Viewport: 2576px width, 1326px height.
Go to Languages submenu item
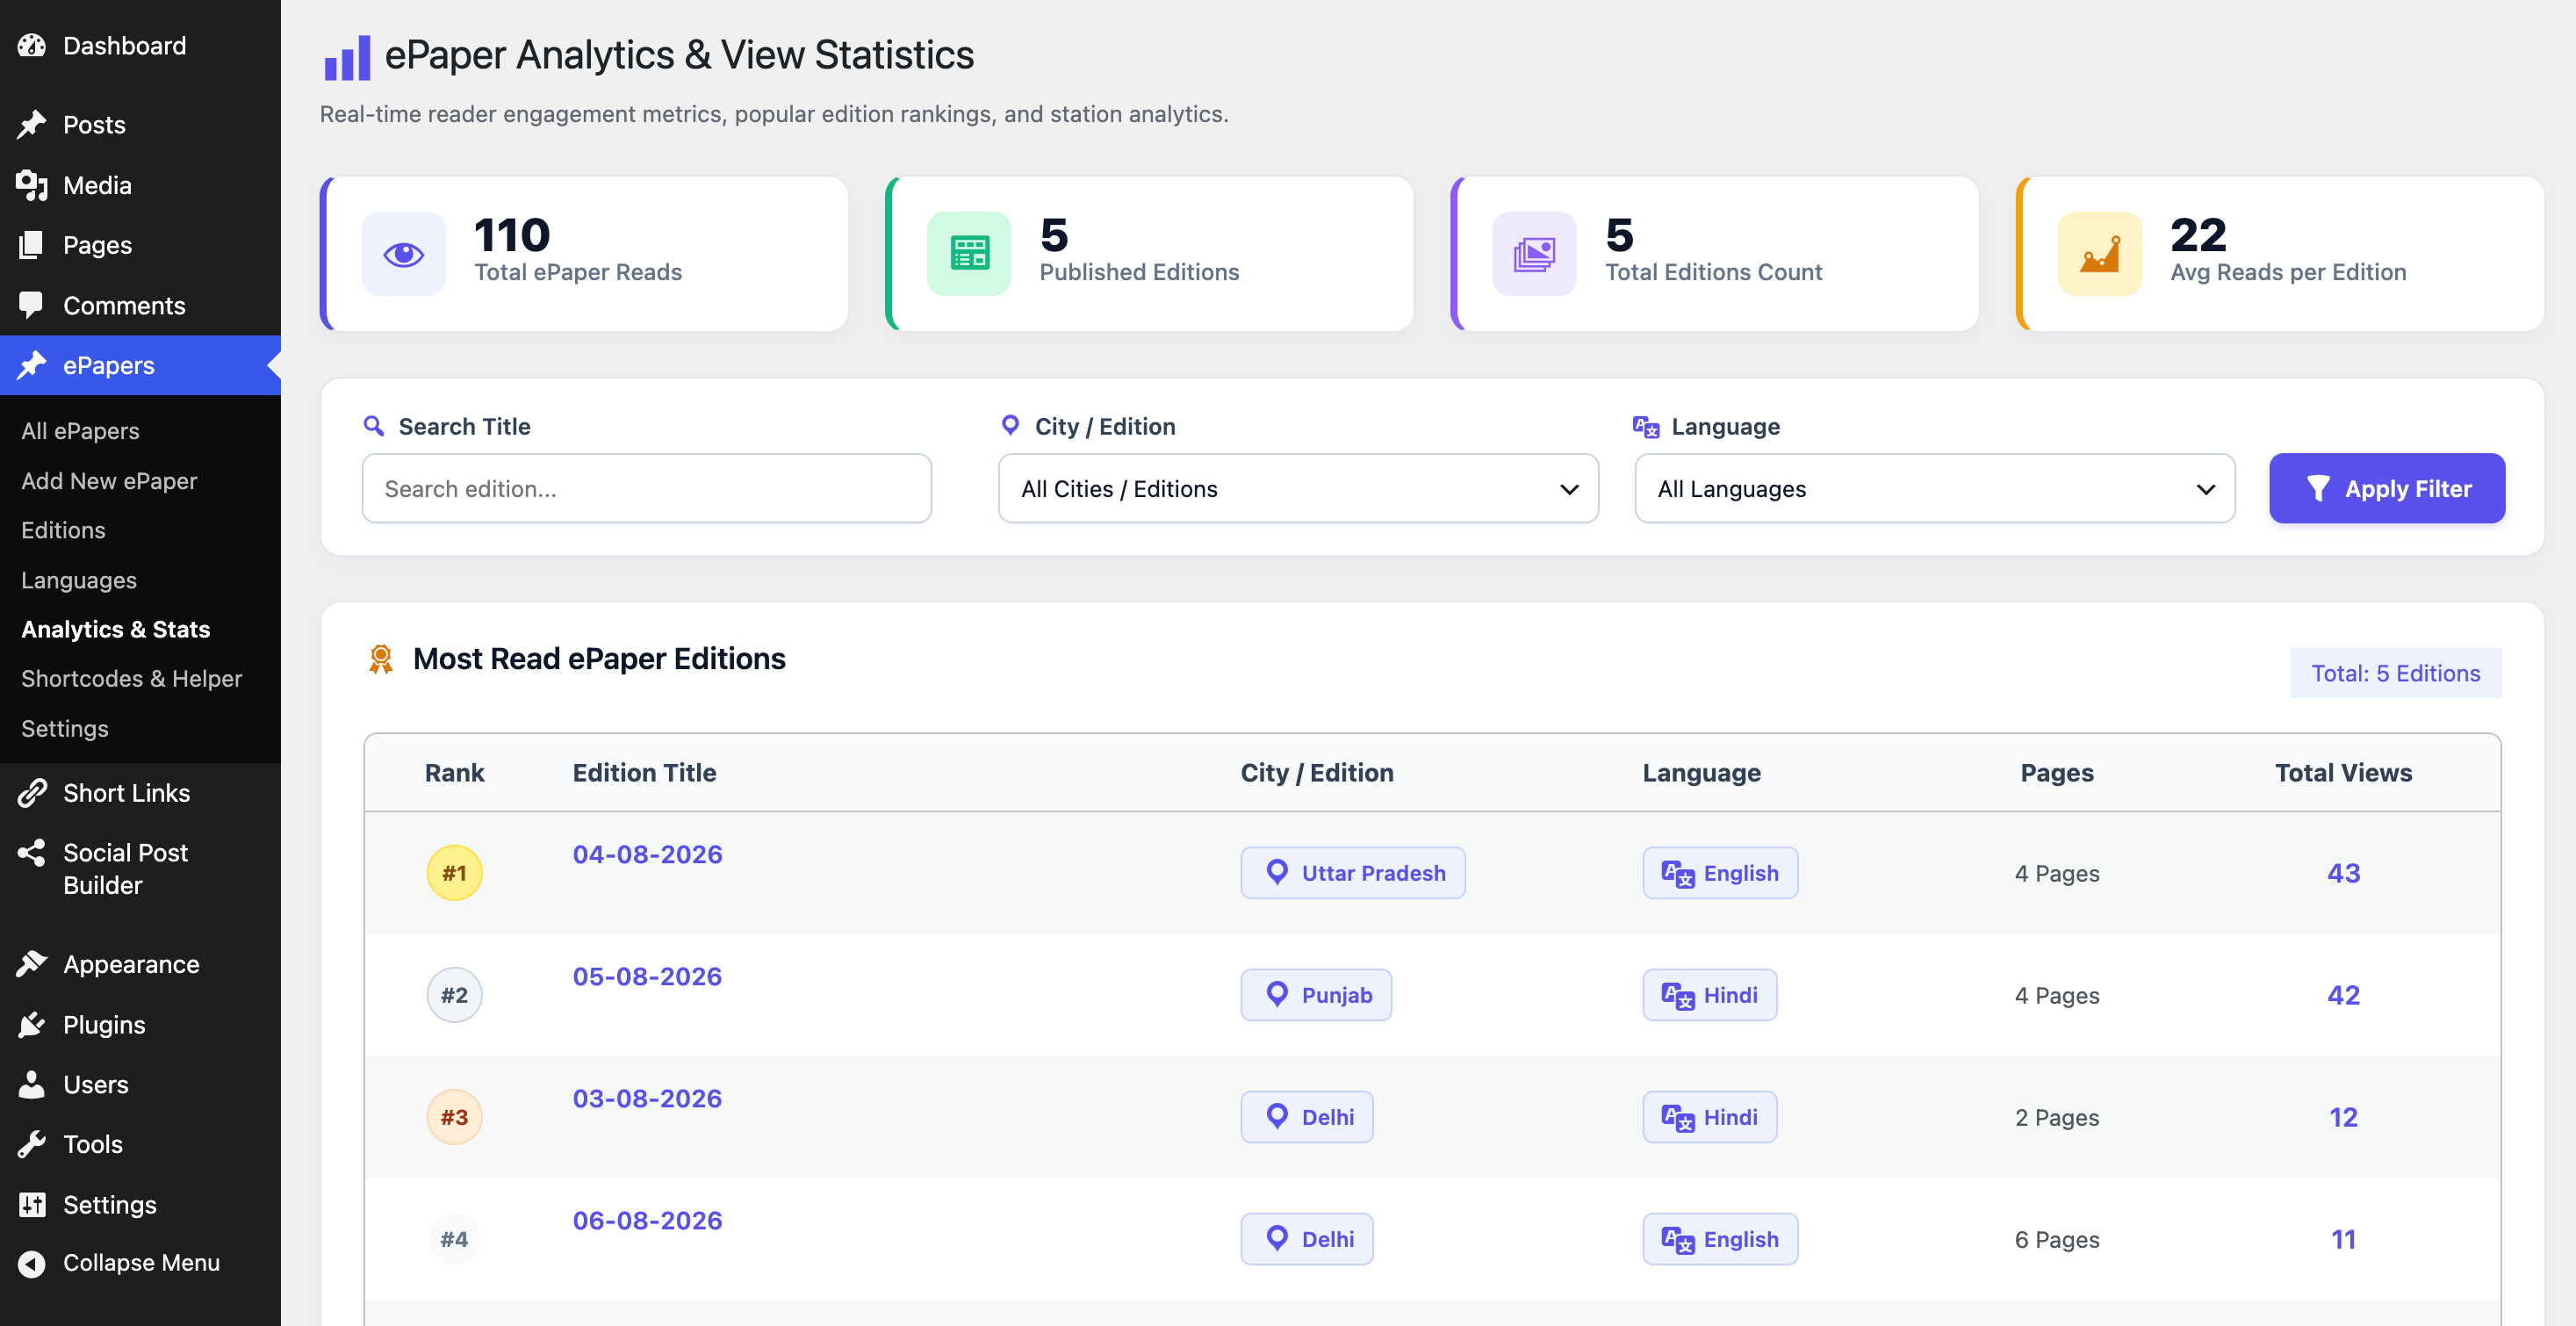tap(79, 580)
